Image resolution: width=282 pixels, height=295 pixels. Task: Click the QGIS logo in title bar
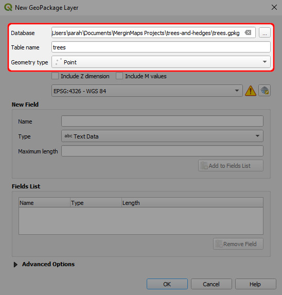pyautogui.click(x=8, y=7)
